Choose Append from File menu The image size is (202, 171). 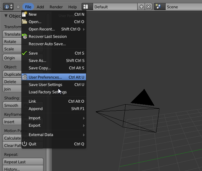pyautogui.click(x=54, y=109)
